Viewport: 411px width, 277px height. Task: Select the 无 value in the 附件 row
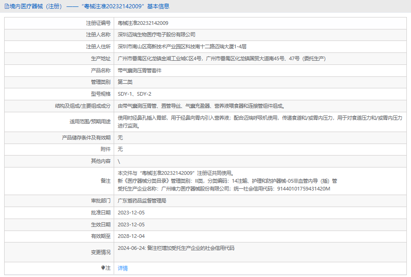click(120, 149)
